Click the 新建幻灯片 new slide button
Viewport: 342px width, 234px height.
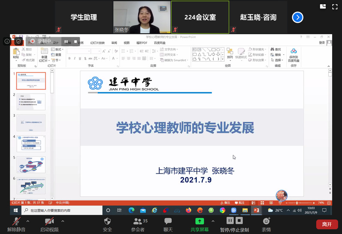tap(44, 55)
